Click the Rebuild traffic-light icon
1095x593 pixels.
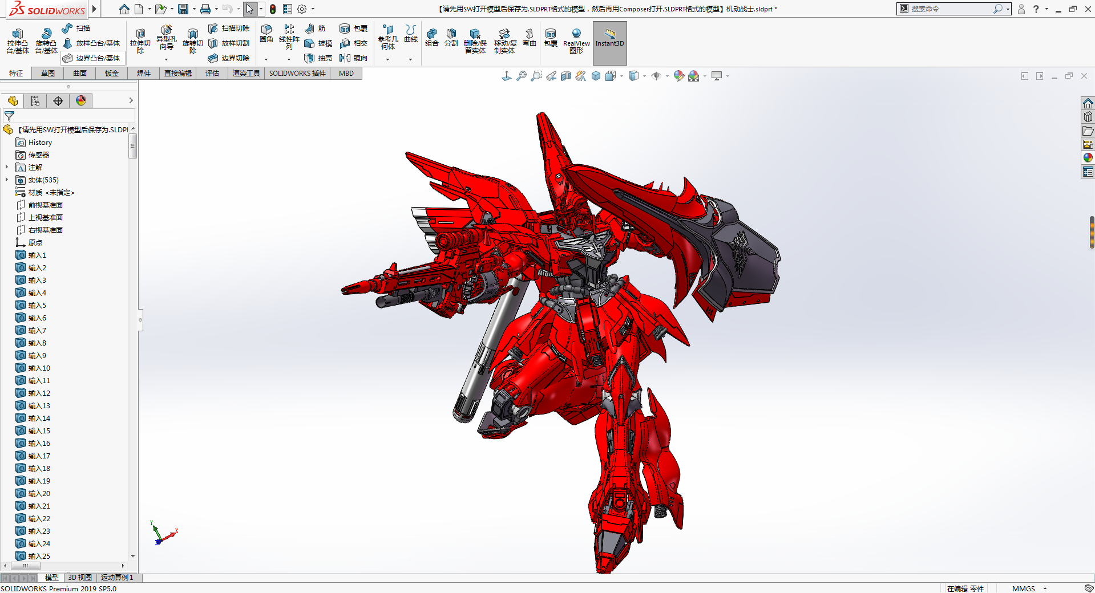tap(273, 9)
